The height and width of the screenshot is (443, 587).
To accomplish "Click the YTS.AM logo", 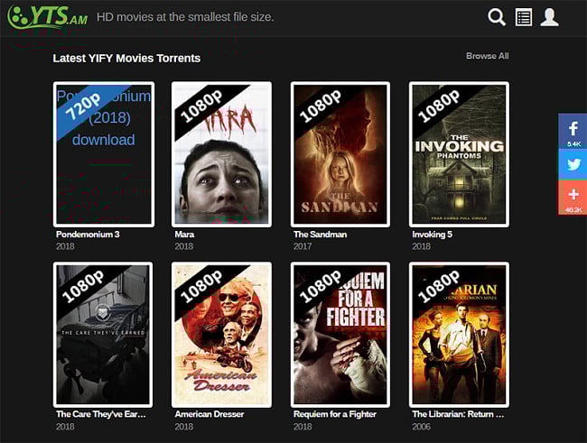I will [48, 17].
